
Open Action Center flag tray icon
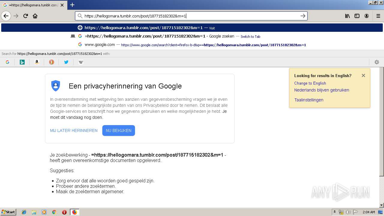(355, 212)
